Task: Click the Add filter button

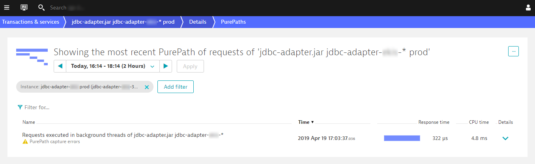Action: pos(175,87)
